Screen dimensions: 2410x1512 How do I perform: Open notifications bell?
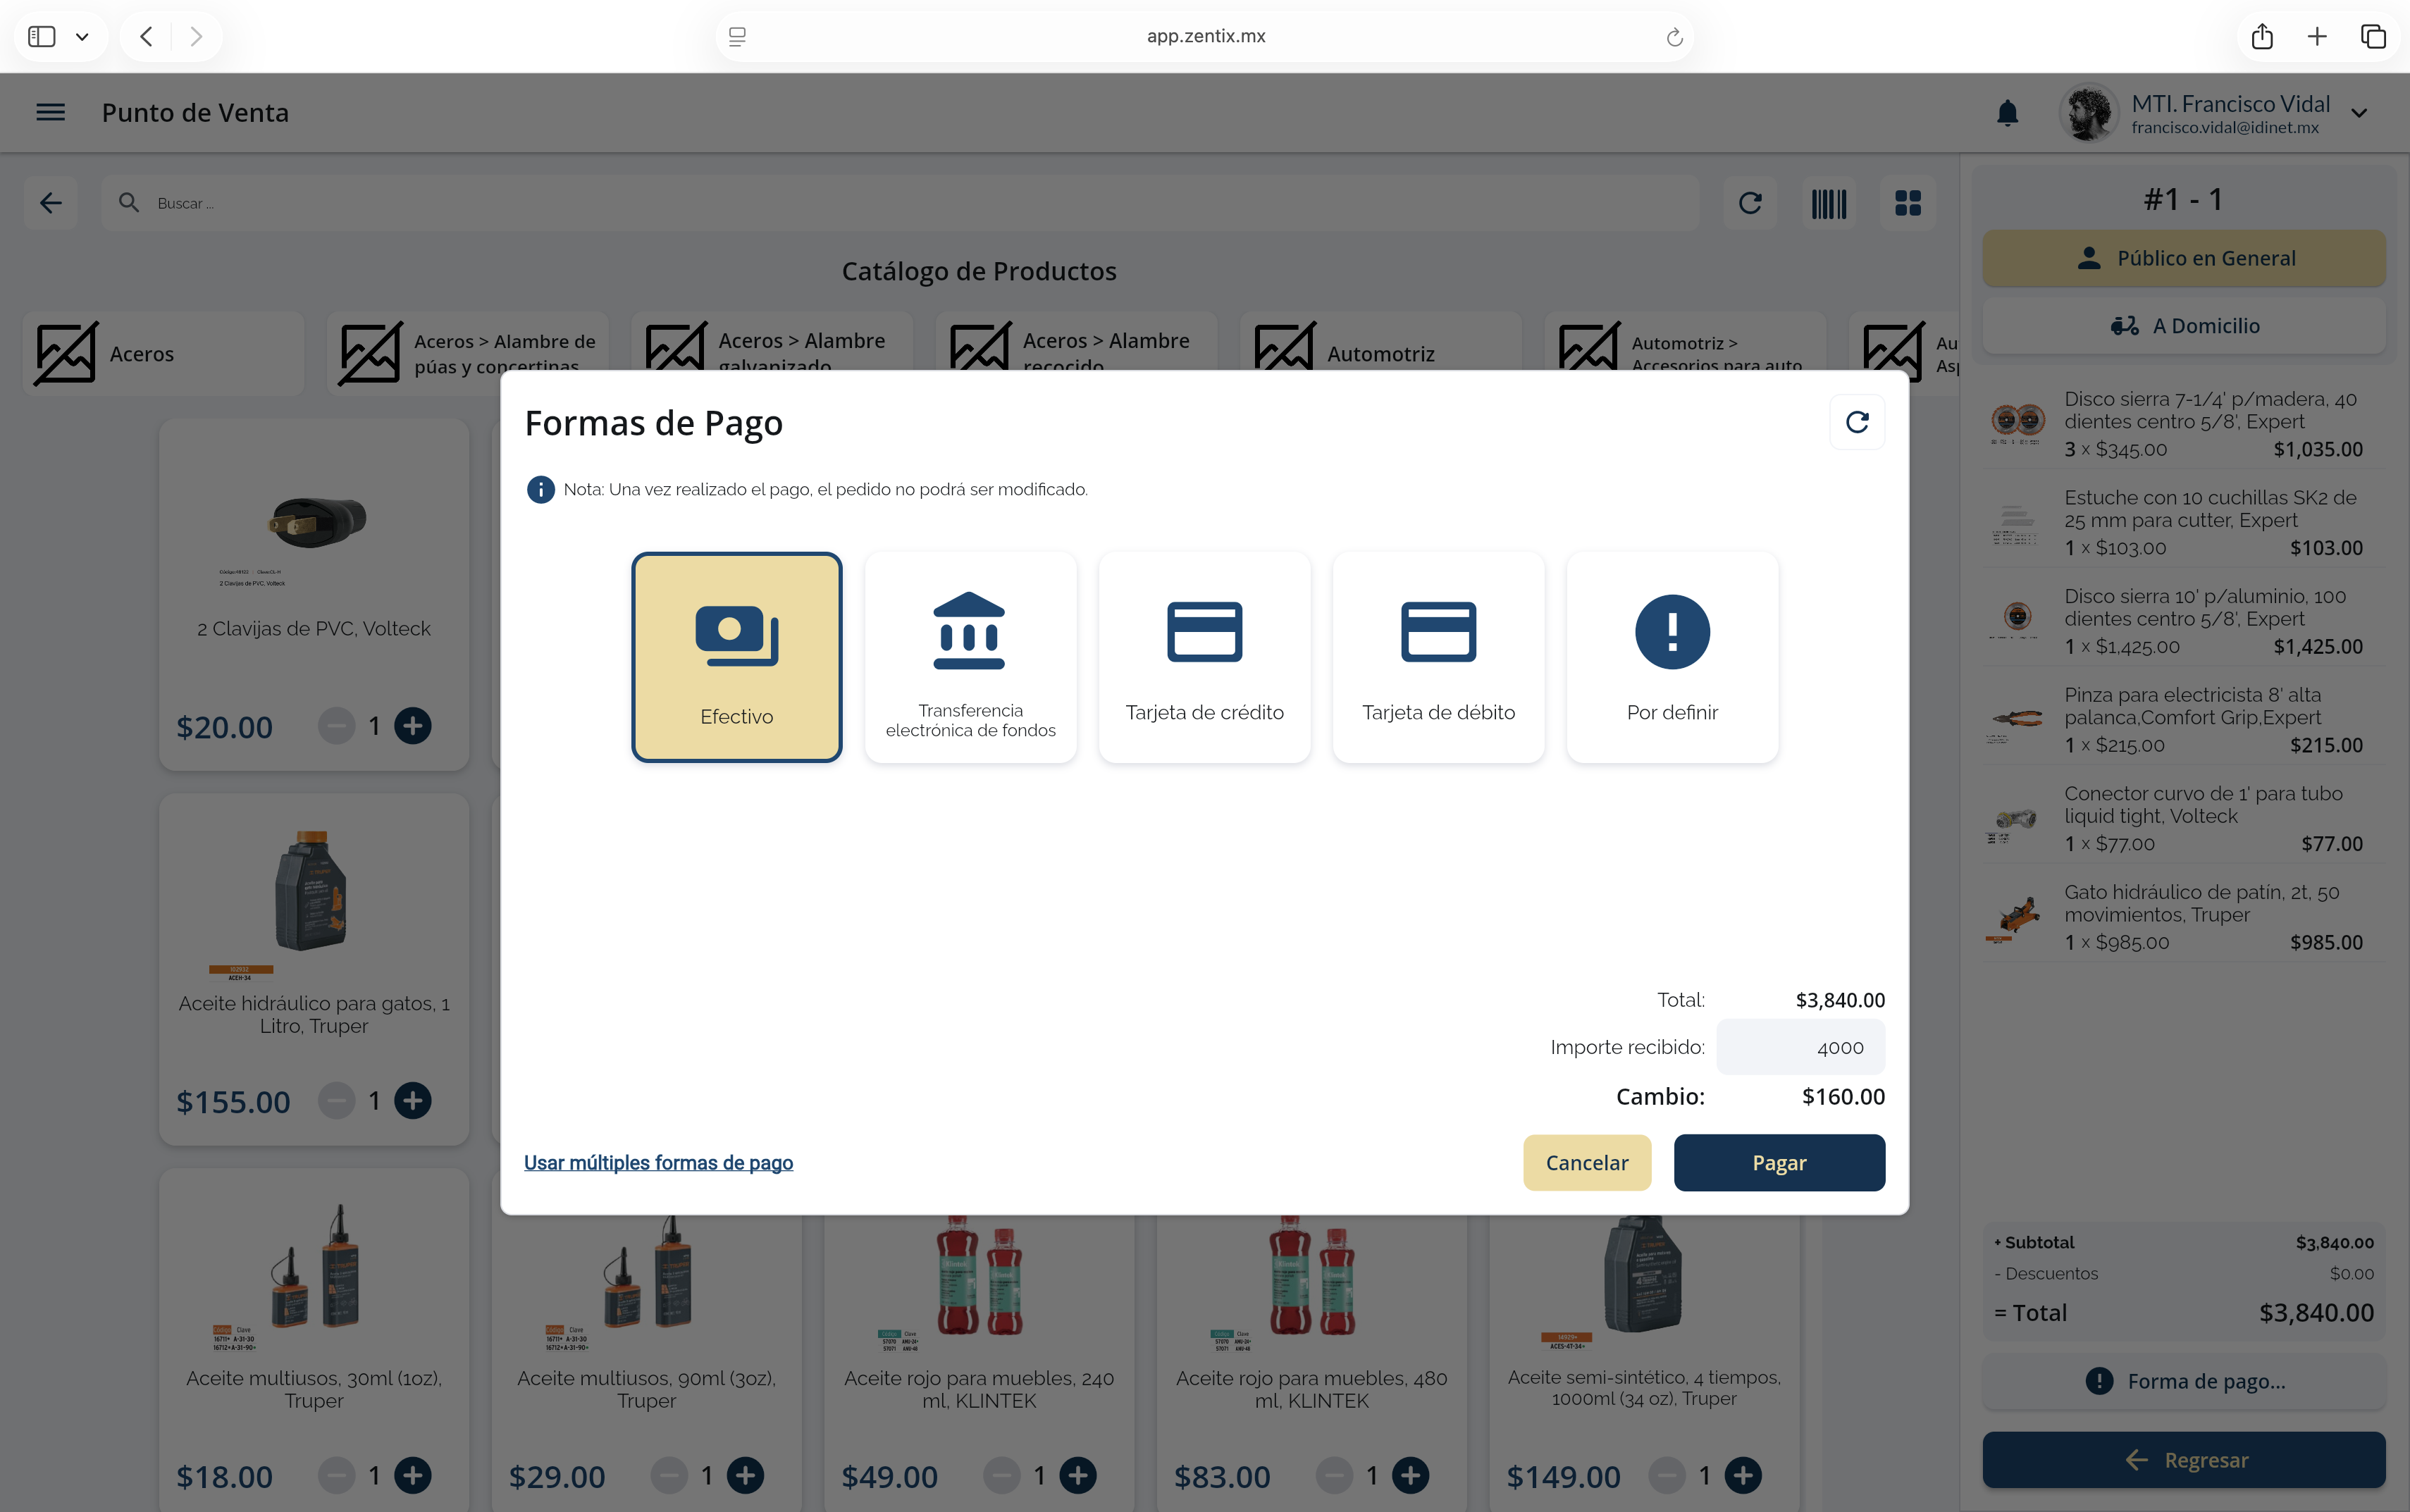[x=2007, y=113]
